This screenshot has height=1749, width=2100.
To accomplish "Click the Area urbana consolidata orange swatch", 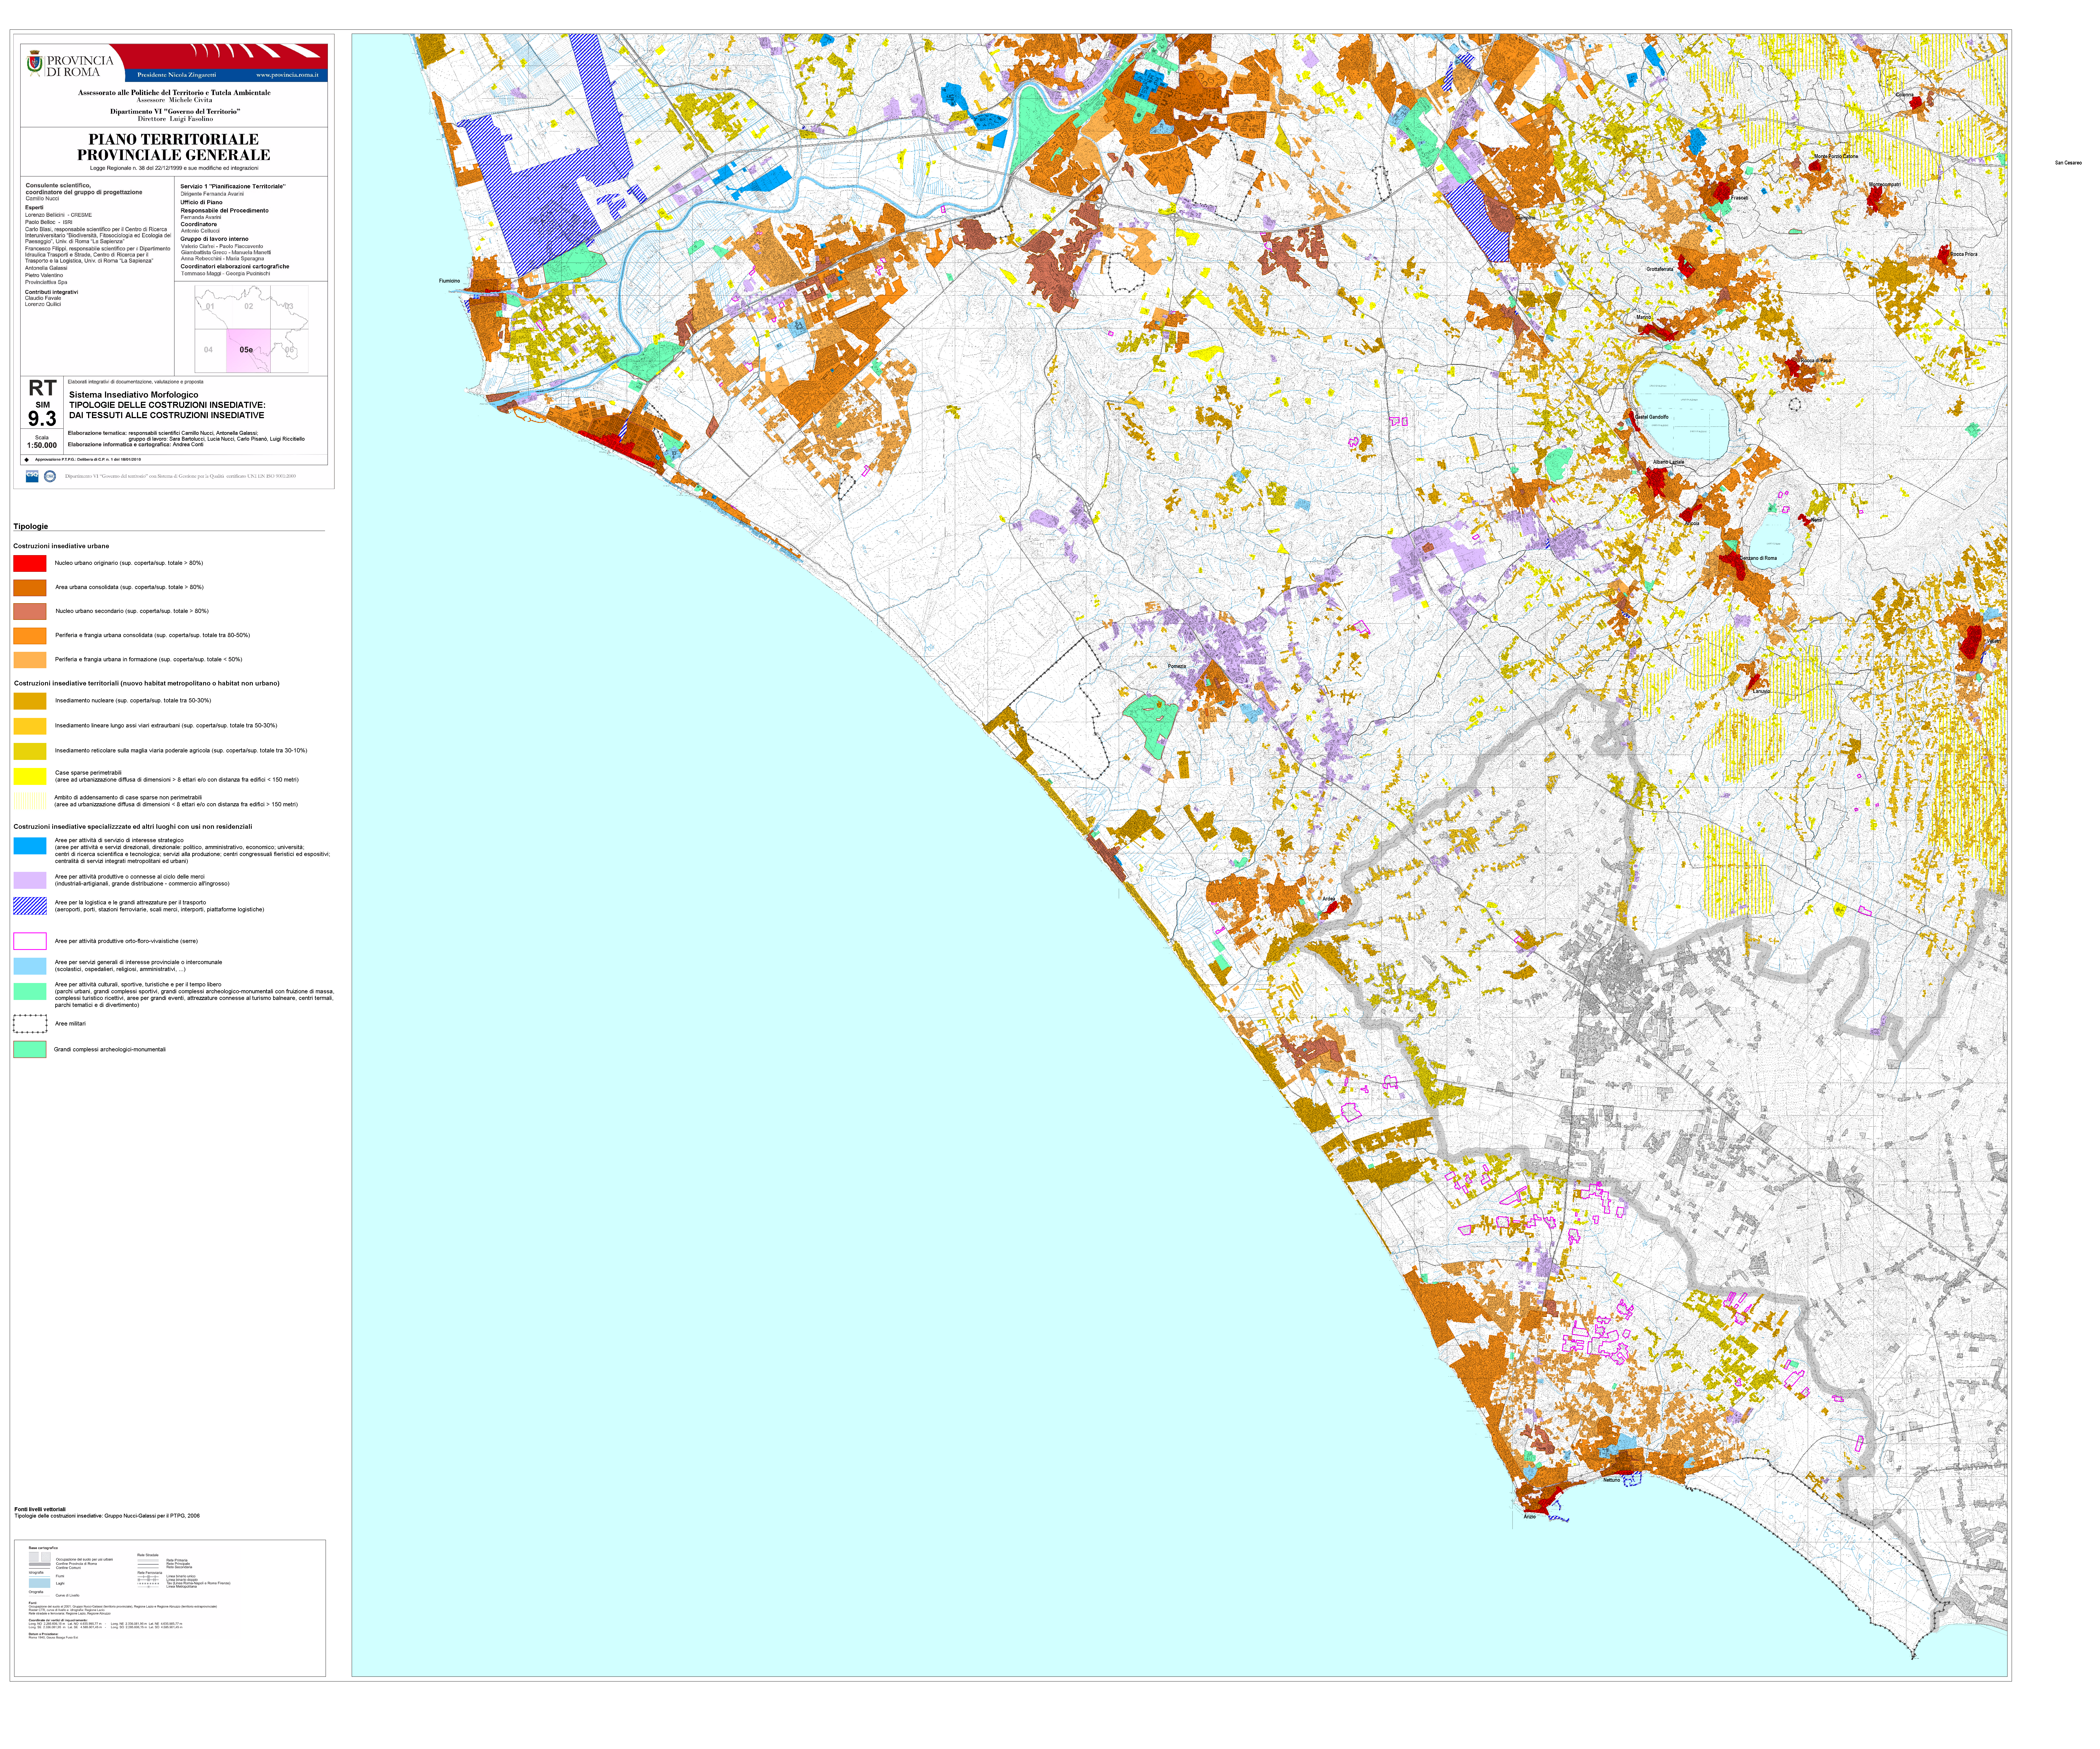I will [x=30, y=588].
